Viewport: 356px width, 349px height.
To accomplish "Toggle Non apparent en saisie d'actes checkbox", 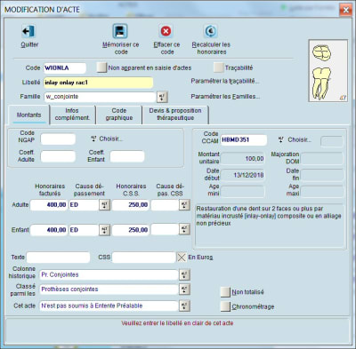I will click(x=101, y=67).
